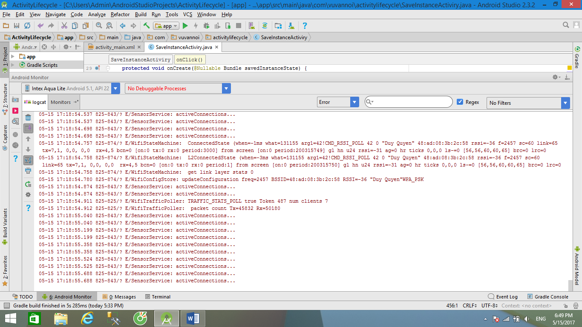Cut the selection with the scissors icon
The width and height of the screenshot is (582, 327).
pyautogui.click(x=64, y=26)
